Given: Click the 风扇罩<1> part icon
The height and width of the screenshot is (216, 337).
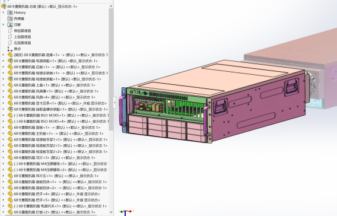Looking at the screenshot, I should 10,91.
